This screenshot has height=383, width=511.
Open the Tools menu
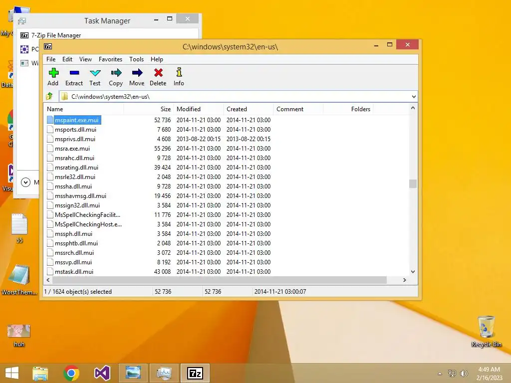point(136,59)
